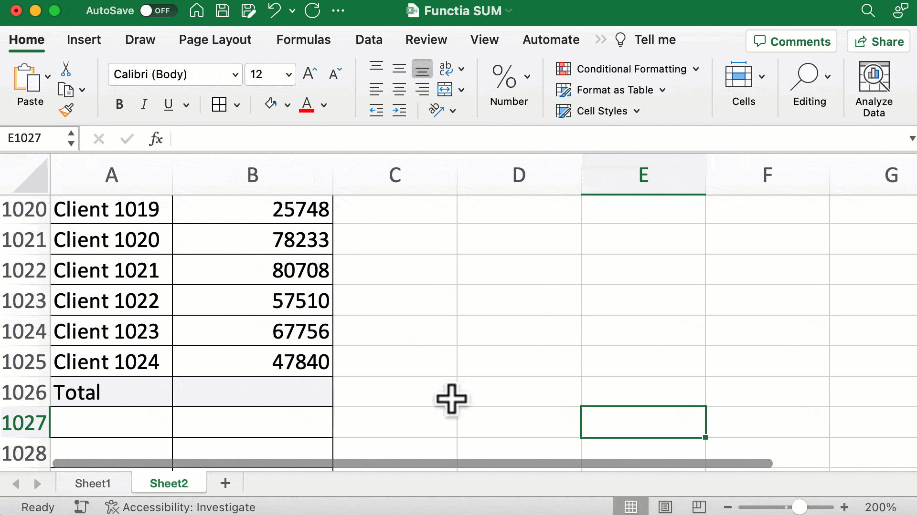The width and height of the screenshot is (917, 515).
Task: Adjust the zoom slider
Action: (x=800, y=507)
